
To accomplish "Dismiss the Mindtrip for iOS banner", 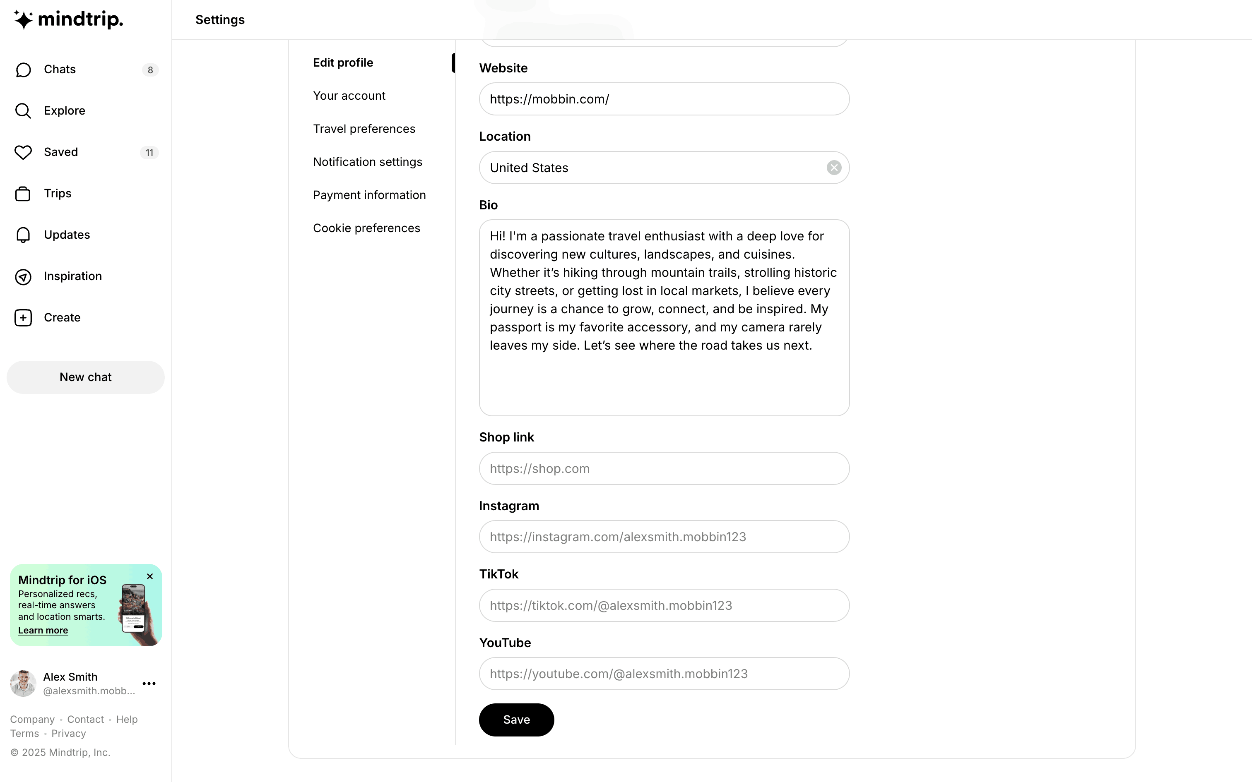I will 150,576.
